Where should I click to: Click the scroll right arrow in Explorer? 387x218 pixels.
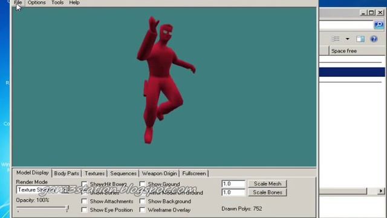(381, 191)
